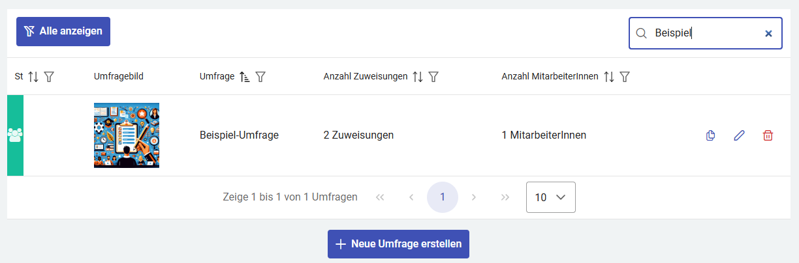Clear the search field with the X icon
Viewport: 799px width, 263px height.
coord(768,33)
